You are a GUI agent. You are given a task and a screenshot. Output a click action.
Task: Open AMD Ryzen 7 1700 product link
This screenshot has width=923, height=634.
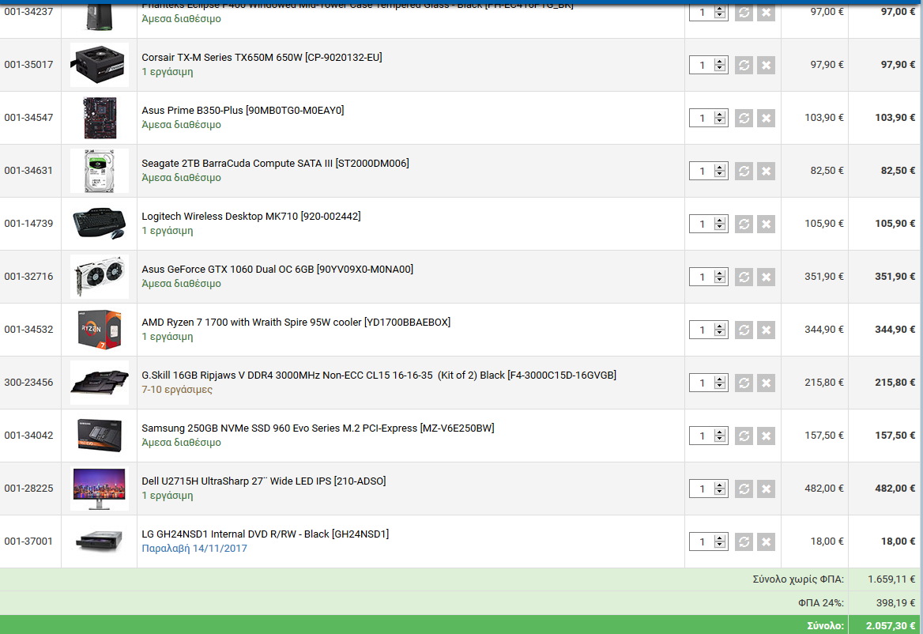296,322
